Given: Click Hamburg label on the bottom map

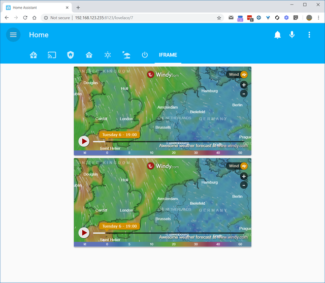Looking at the screenshot, I should tap(210, 182).
